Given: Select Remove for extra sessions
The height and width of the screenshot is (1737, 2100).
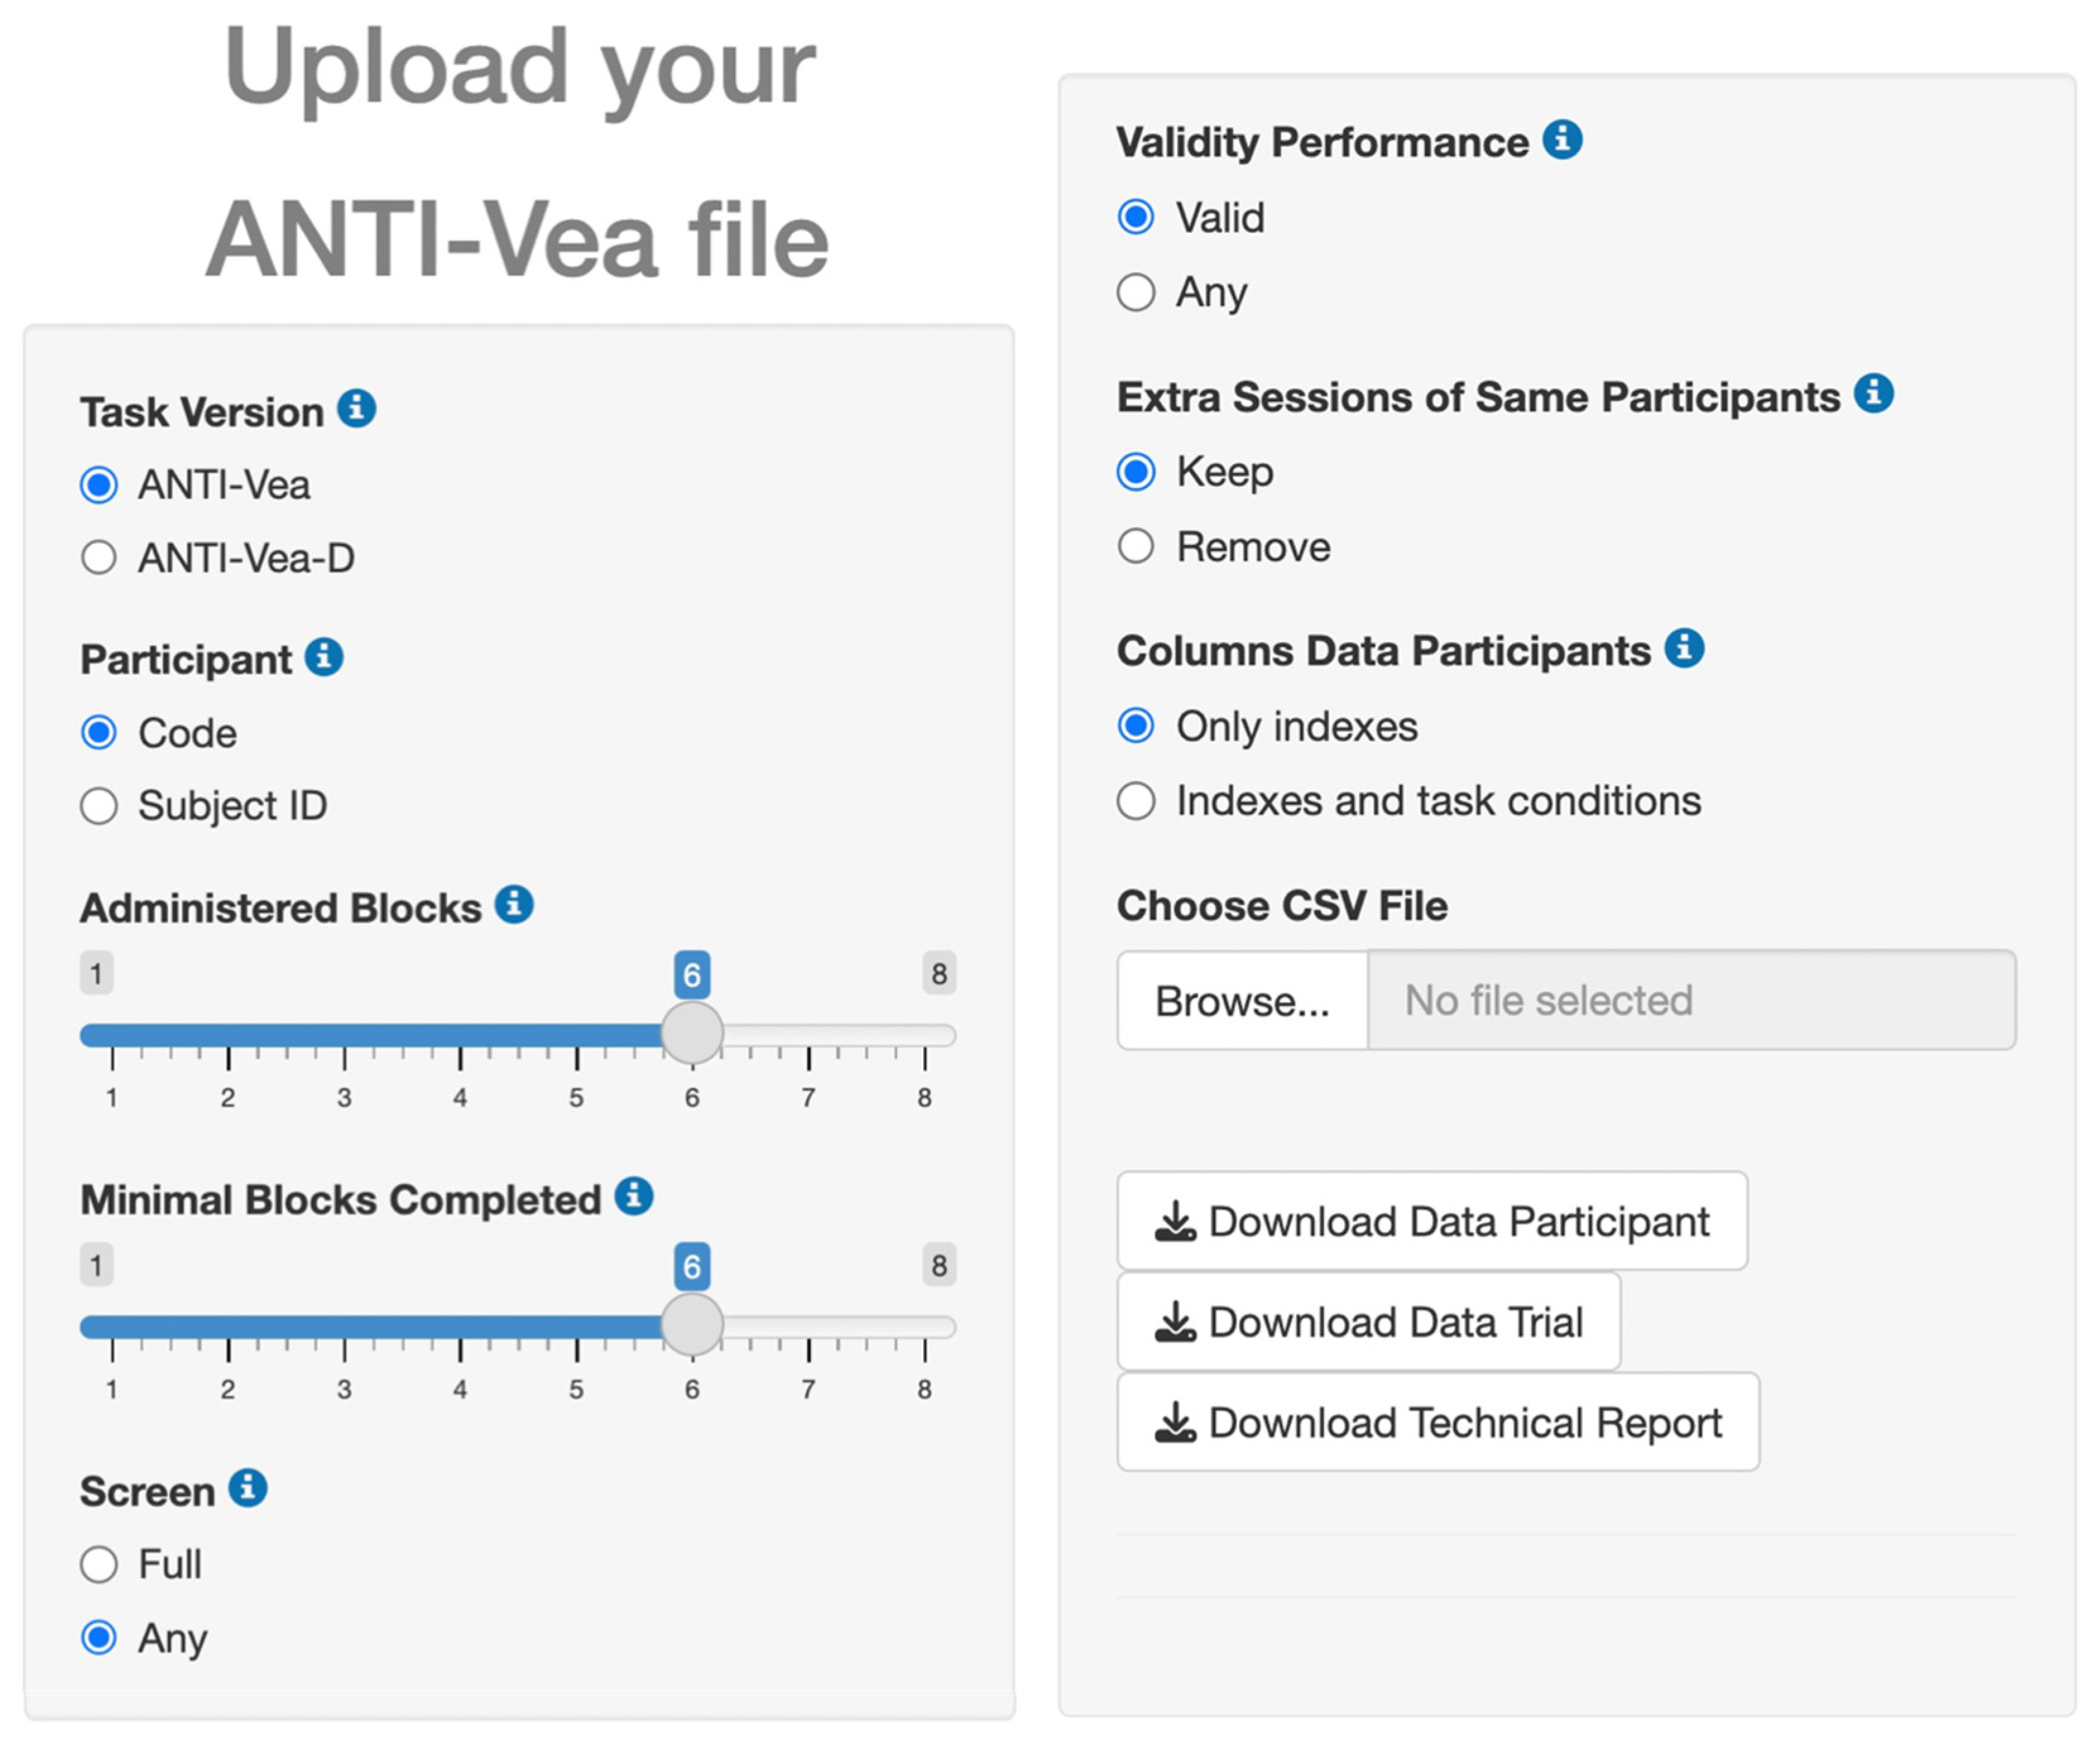Looking at the screenshot, I should click(1136, 547).
